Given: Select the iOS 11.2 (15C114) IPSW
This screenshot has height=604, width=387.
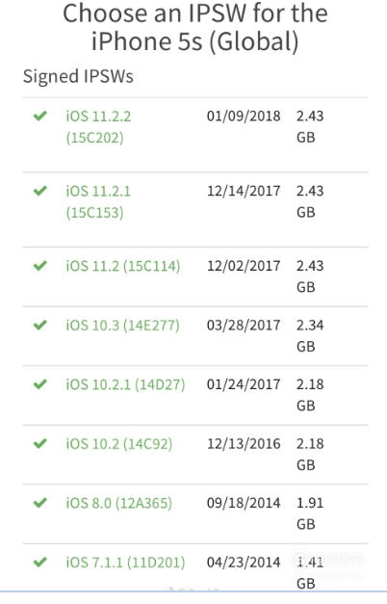Looking at the screenshot, I should pyautogui.click(x=123, y=266).
